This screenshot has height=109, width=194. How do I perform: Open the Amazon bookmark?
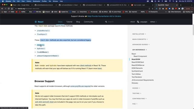(x=46, y=12)
